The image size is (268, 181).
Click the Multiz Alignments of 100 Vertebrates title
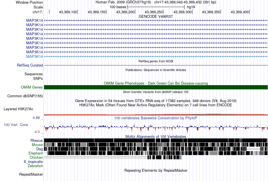point(156,137)
